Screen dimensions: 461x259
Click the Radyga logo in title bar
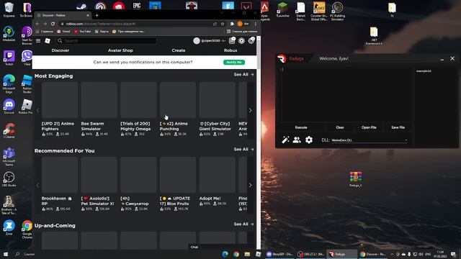(x=282, y=59)
